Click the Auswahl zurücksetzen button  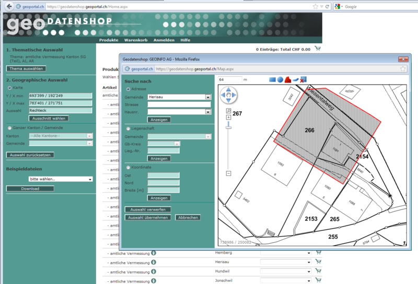coord(30,155)
